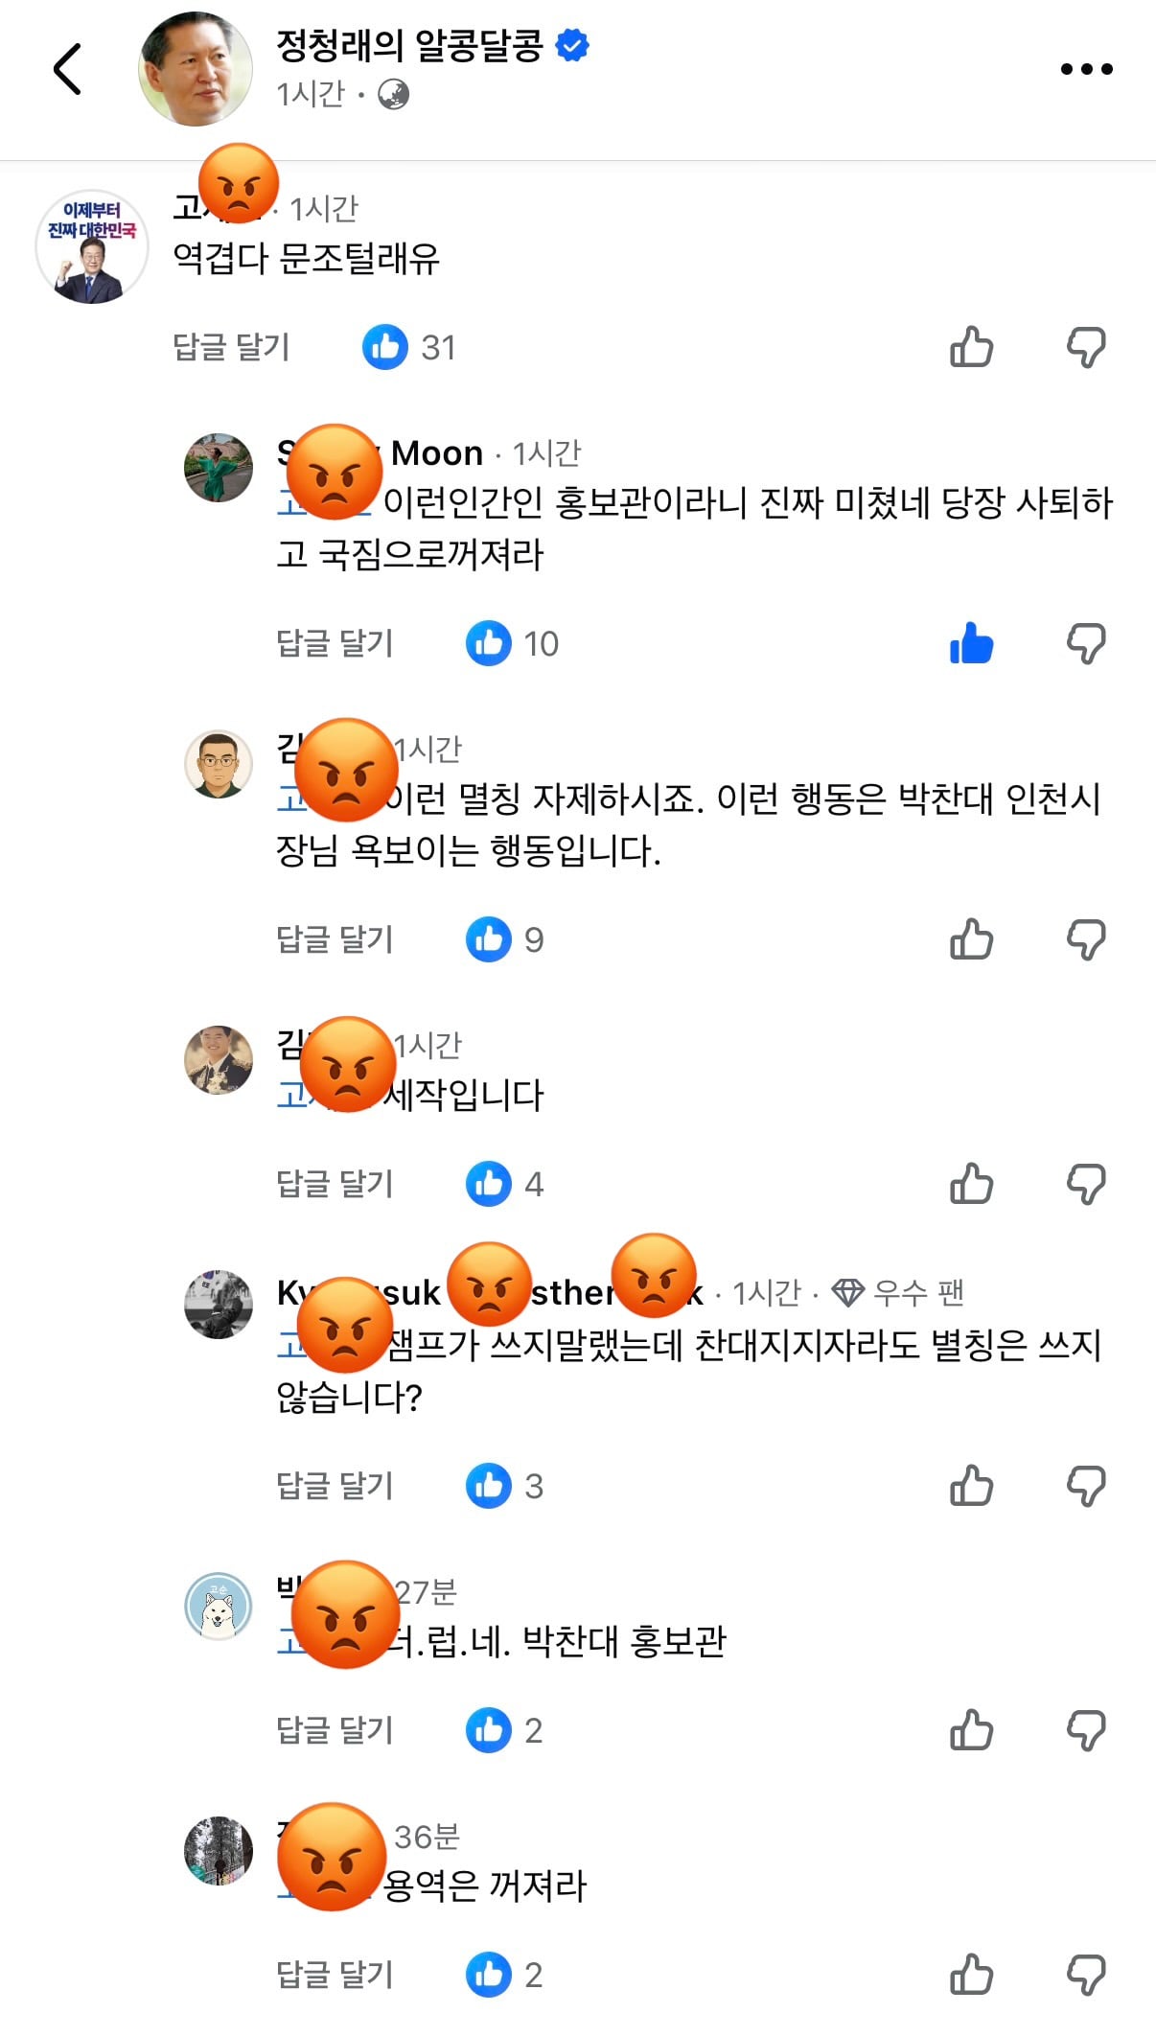
Task: Reply to the Moon comment with 10 likes
Action: click(x=335, y=643)
